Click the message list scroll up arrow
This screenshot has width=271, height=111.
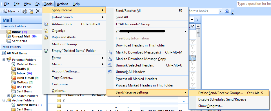[x=198, y=26]
